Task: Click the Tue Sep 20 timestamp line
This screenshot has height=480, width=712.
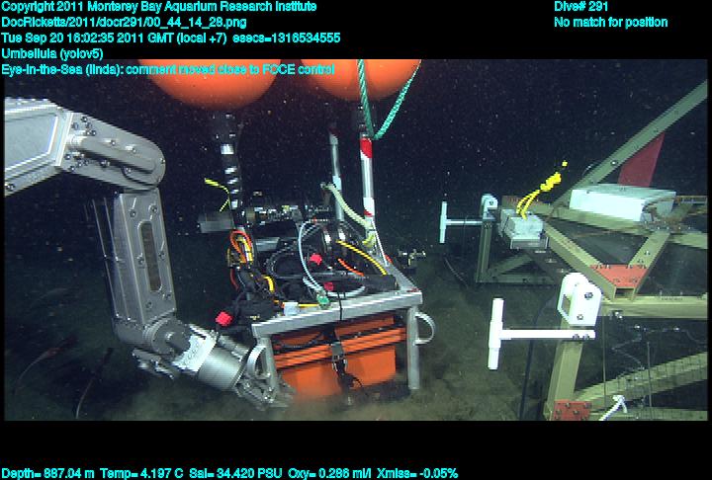Action: point(170,39)
